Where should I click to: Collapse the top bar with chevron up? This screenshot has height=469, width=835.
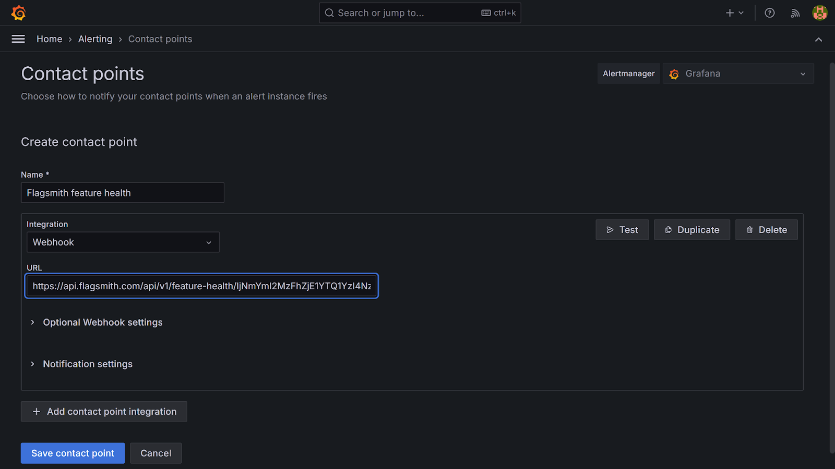[x=818, y=40]
